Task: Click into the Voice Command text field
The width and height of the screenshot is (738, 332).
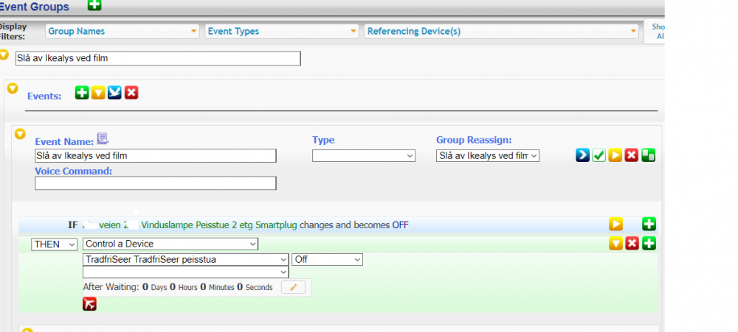Action: coord(156,183)
